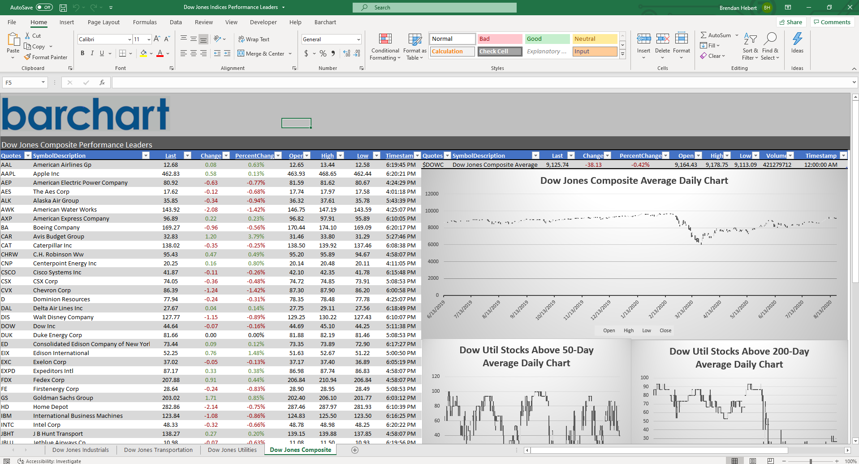Screen dimensions: 859x464
Task: Open the Barchart ribbon tab
Action: tap(325, 22)
